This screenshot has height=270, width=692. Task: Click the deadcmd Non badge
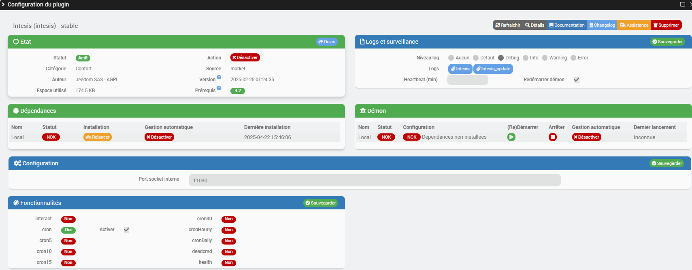pyautogui.click(x=229, y=252)
